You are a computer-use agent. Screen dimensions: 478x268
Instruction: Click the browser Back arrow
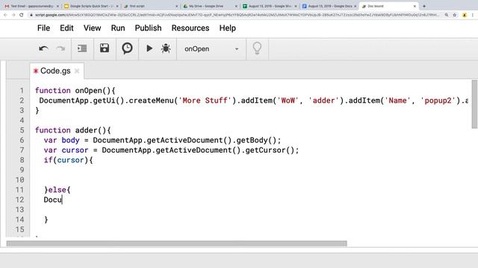[x=5, y=15]
